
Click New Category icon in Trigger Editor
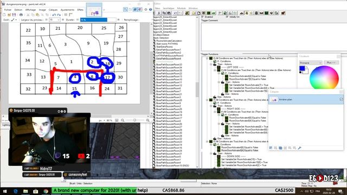(x=194, y=13)
